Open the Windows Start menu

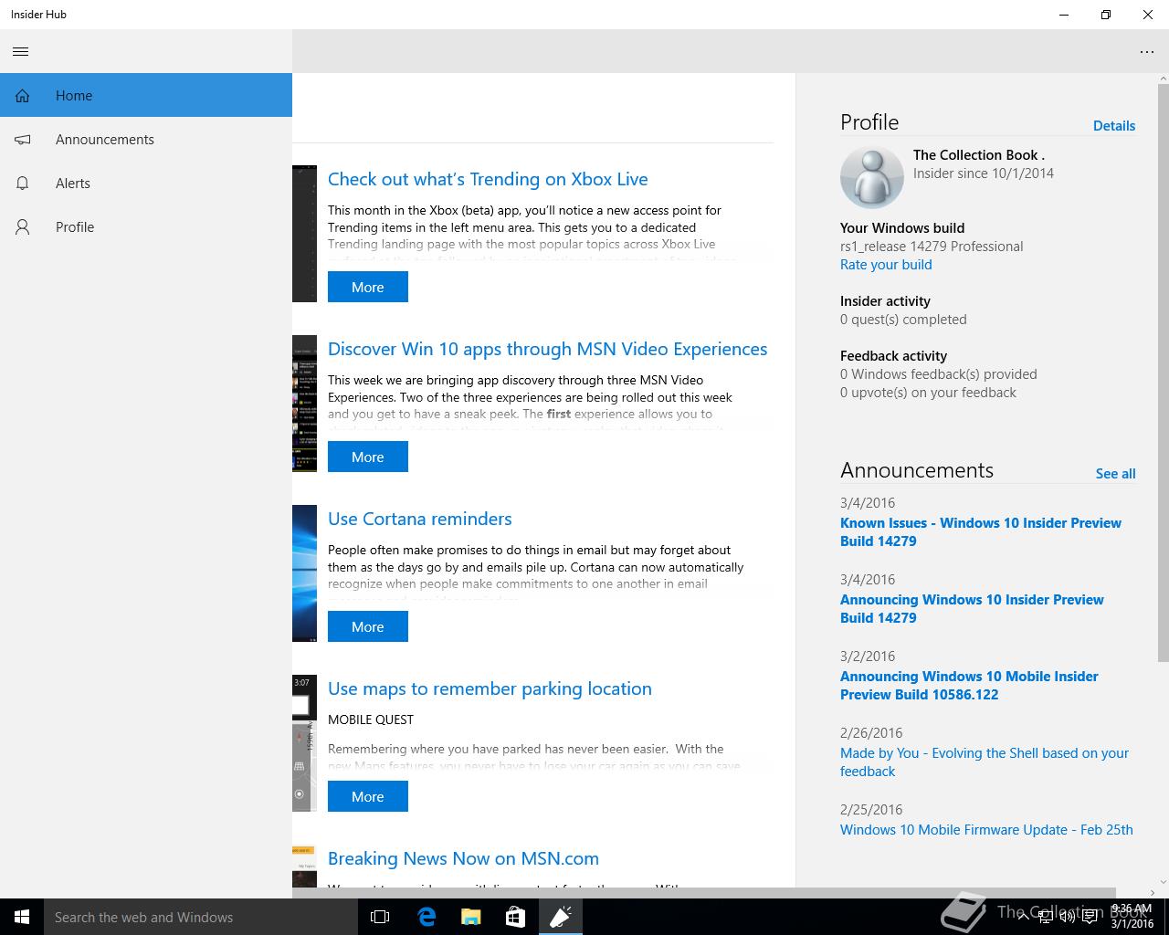coord(22,917)
